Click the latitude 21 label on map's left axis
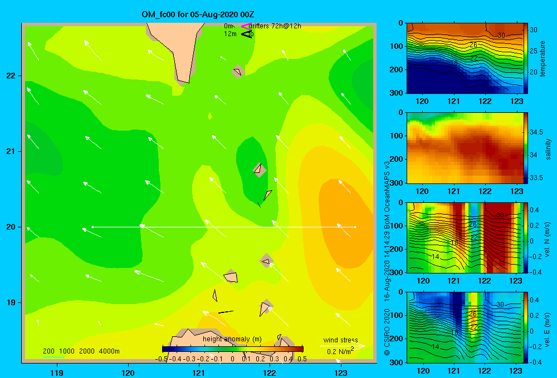Screen dimensions: 557x378 tap(11, 151)
